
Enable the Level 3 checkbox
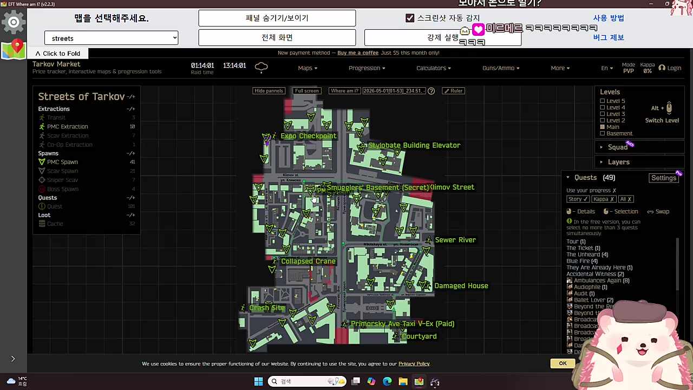tap(603, 114)
